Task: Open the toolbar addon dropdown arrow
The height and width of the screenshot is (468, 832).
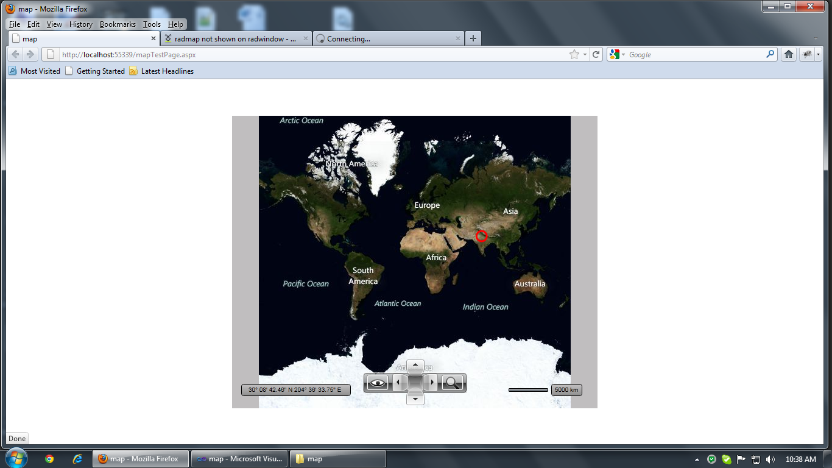Action: click(x=819, y=54)
